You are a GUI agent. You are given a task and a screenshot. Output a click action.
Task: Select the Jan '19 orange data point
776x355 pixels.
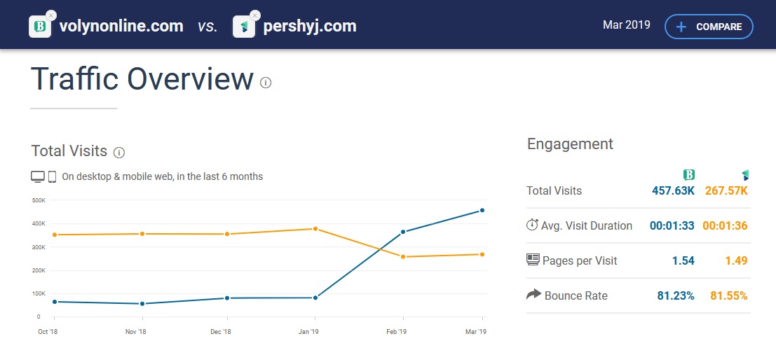pos(315,229)
